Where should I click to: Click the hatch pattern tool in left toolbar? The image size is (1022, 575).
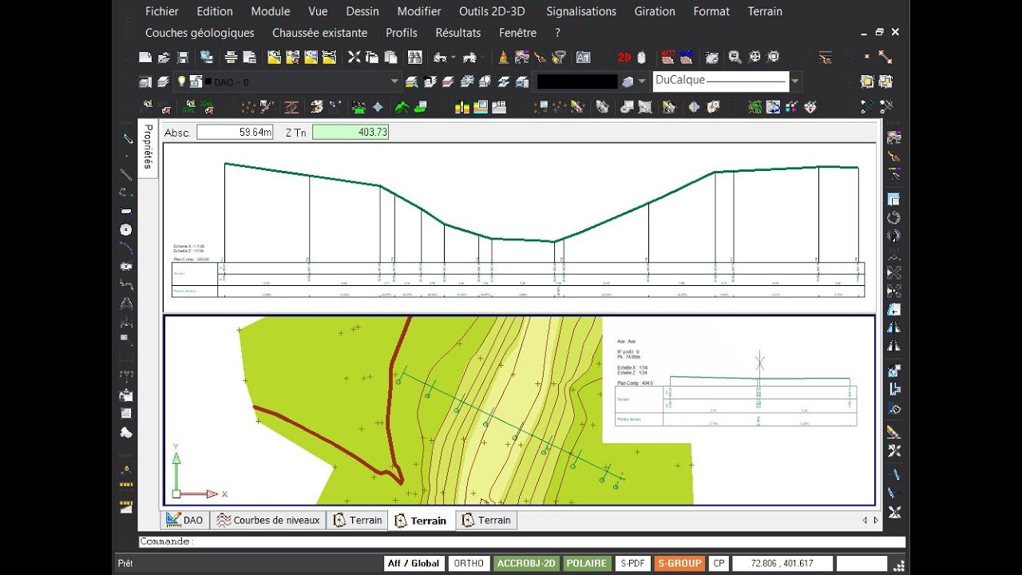[x=125, y=413]
